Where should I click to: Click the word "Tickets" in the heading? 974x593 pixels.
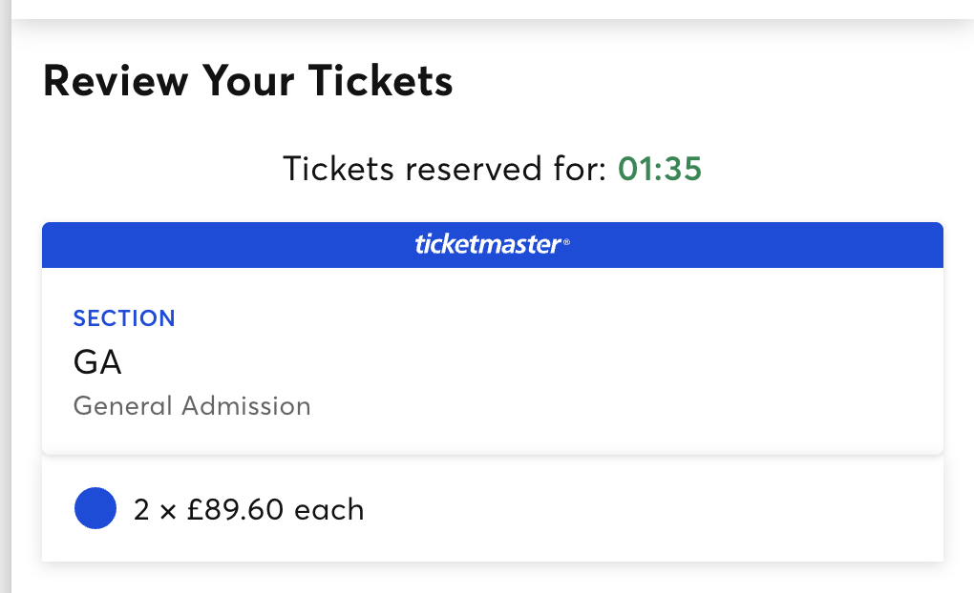point(381,82)
